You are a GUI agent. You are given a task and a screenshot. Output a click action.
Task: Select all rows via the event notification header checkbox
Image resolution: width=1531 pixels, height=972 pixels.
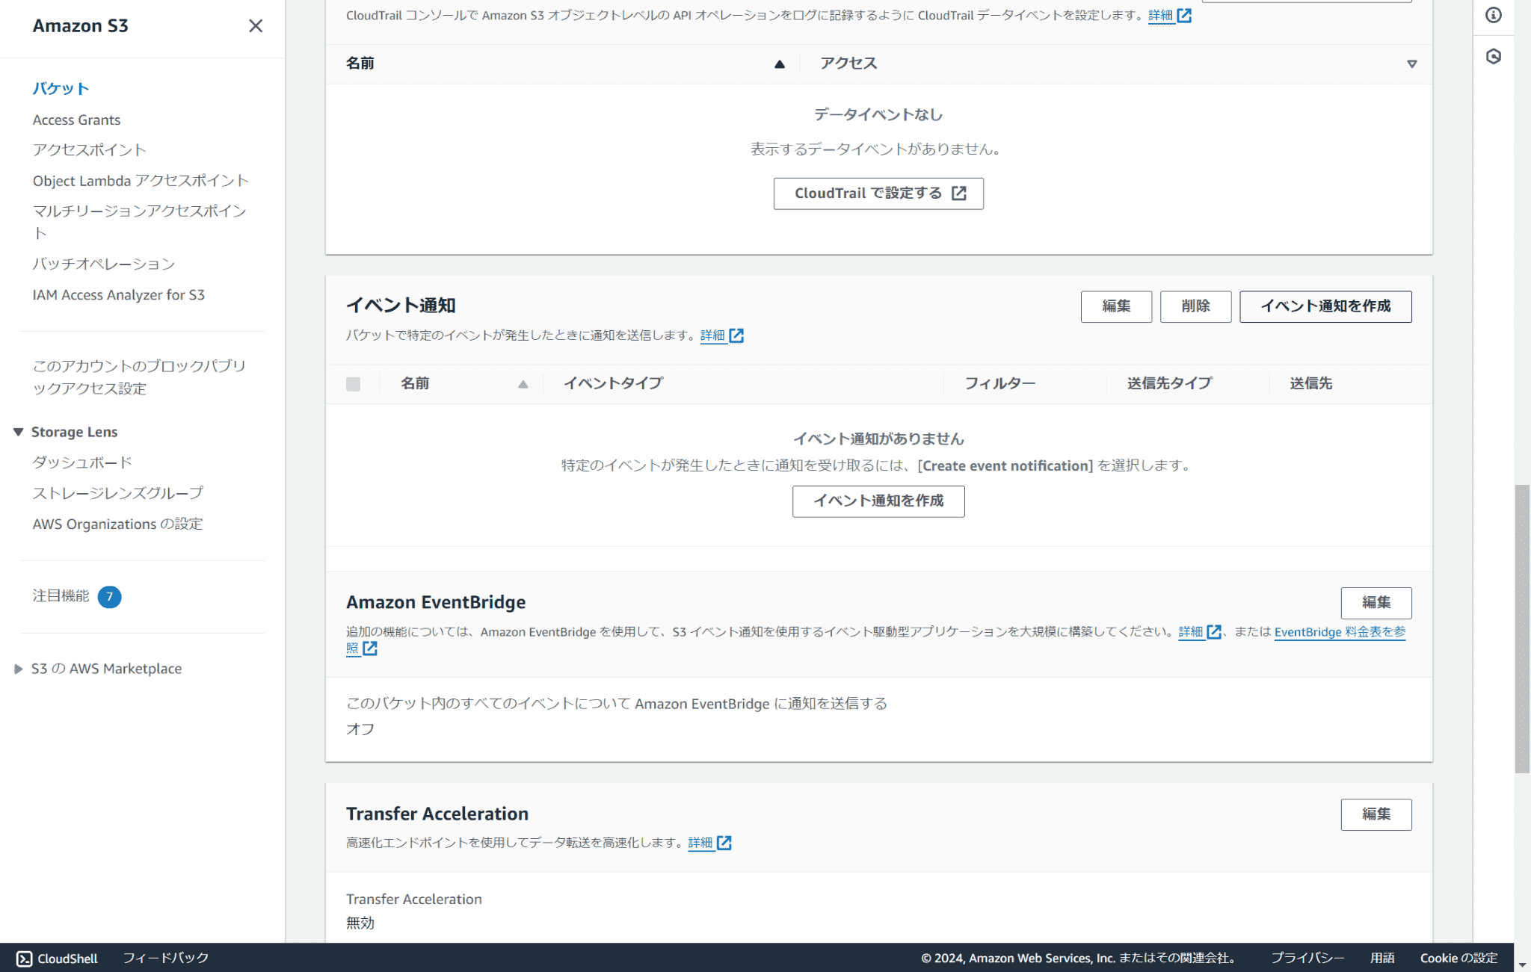pos(351,383)
